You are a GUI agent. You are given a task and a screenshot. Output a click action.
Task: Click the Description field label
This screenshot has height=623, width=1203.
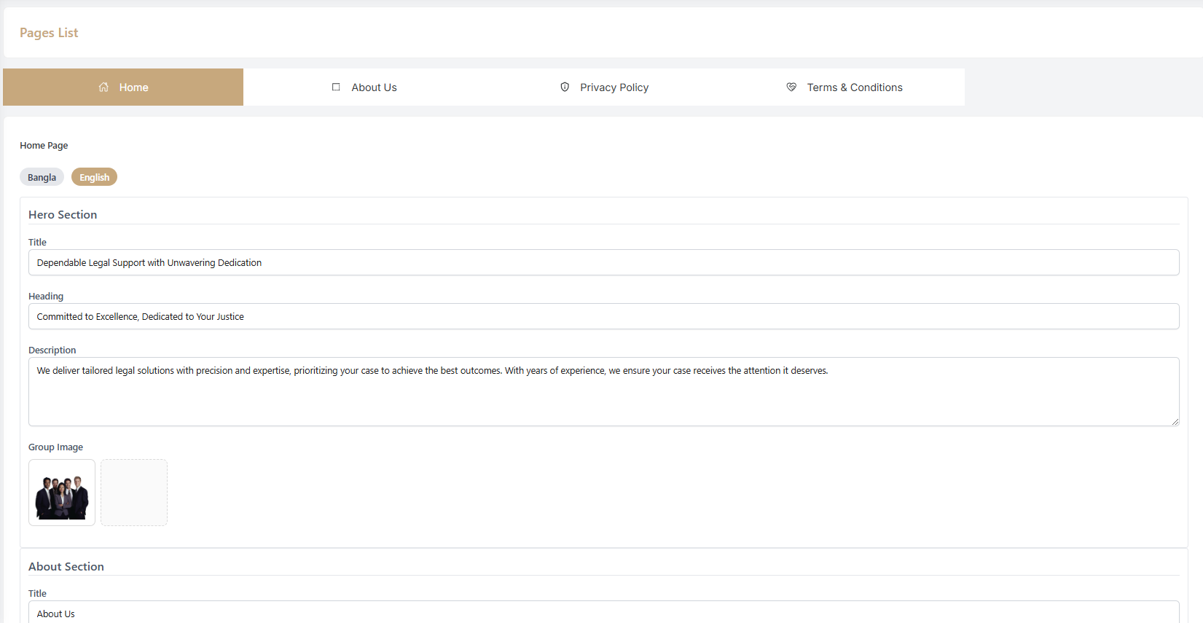tap(52, 350)
